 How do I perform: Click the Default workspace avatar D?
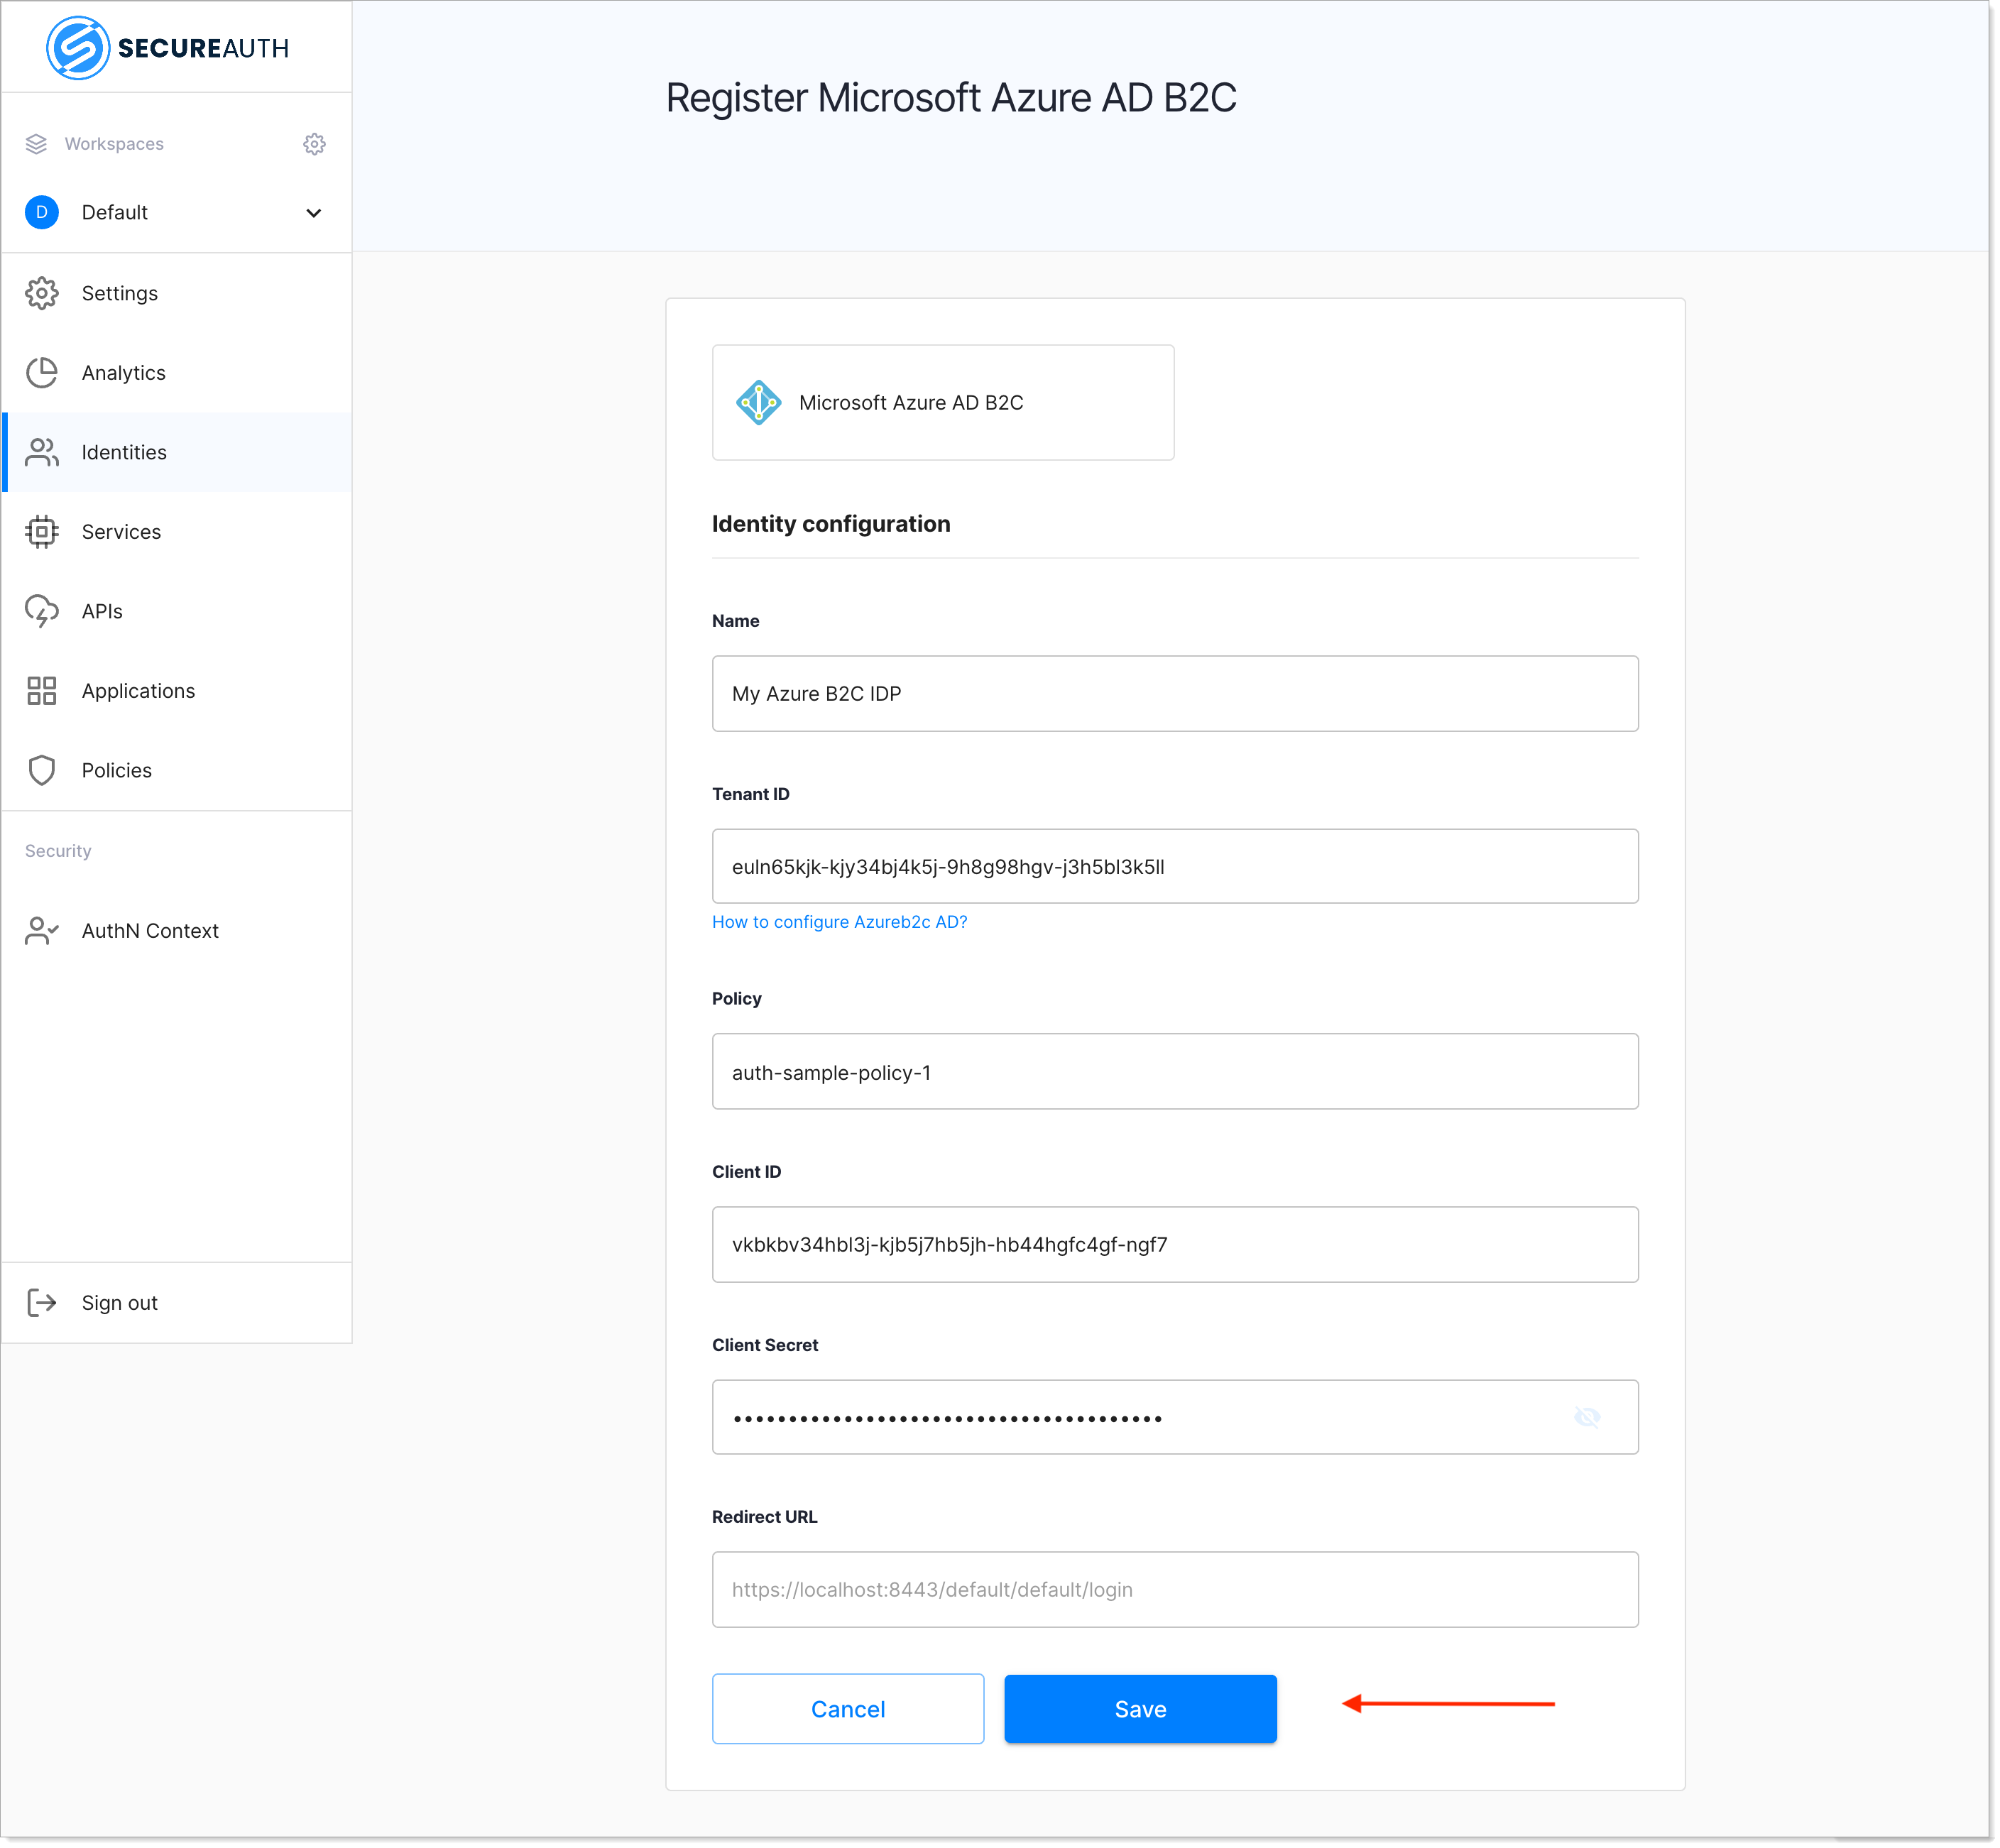click(41, 212)
